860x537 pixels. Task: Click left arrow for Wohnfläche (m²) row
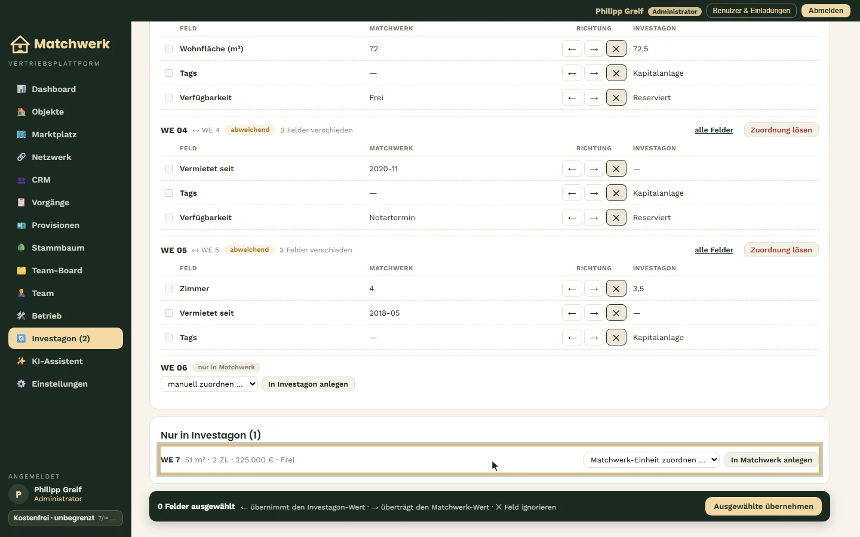point(572,49)
